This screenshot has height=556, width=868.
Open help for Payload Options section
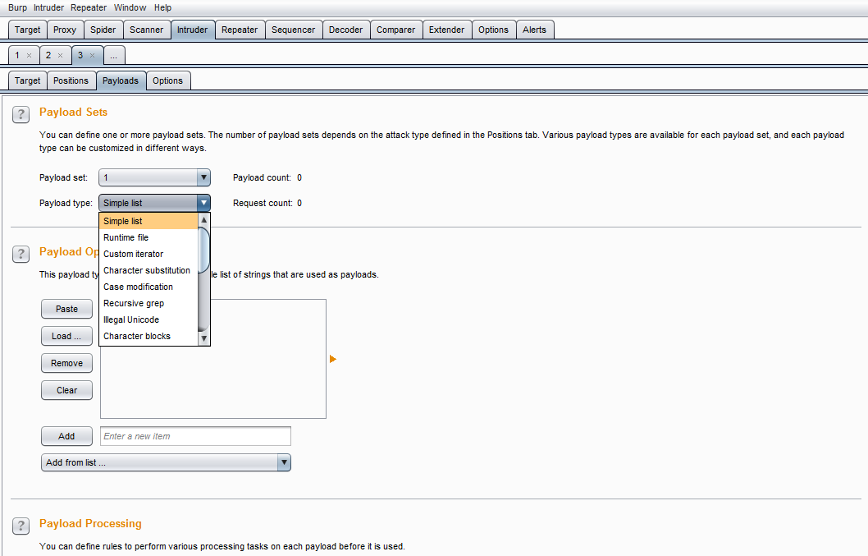[x=21, y=255]
